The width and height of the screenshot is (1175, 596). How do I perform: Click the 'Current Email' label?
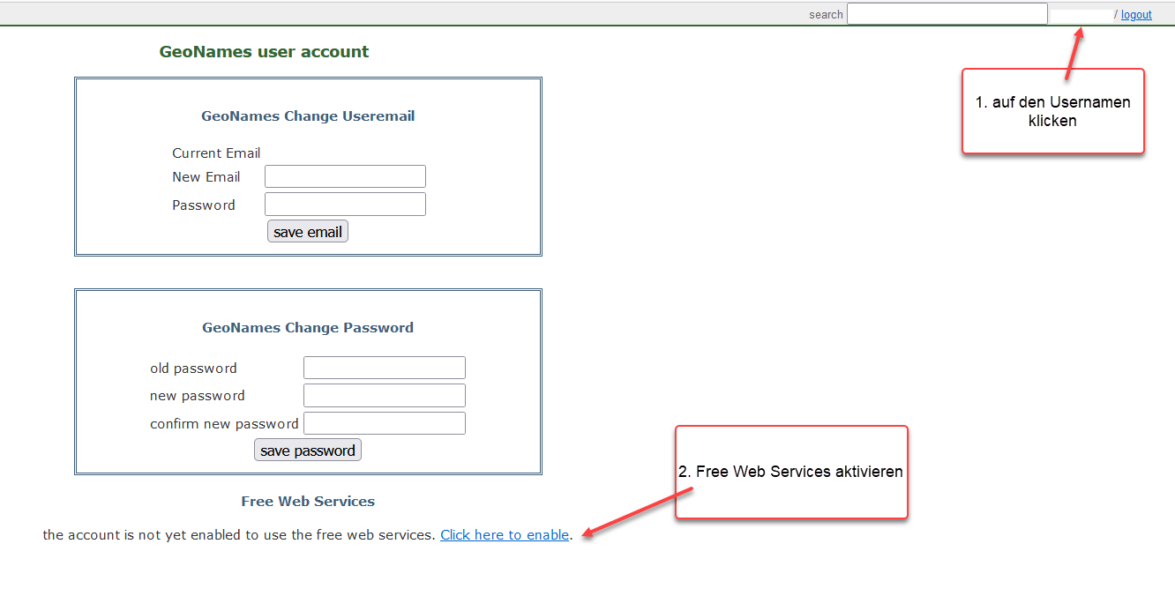pos(216,153)
